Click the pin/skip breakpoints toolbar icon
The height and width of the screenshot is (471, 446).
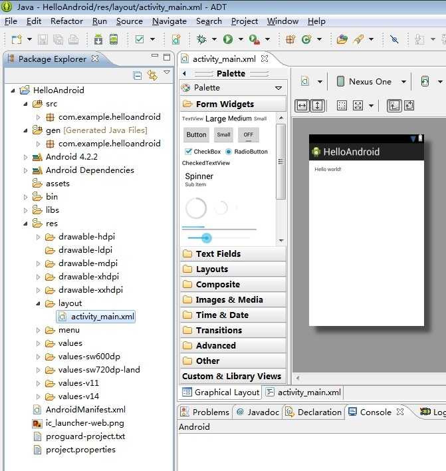pyautogui.click(x=394, y=39)
